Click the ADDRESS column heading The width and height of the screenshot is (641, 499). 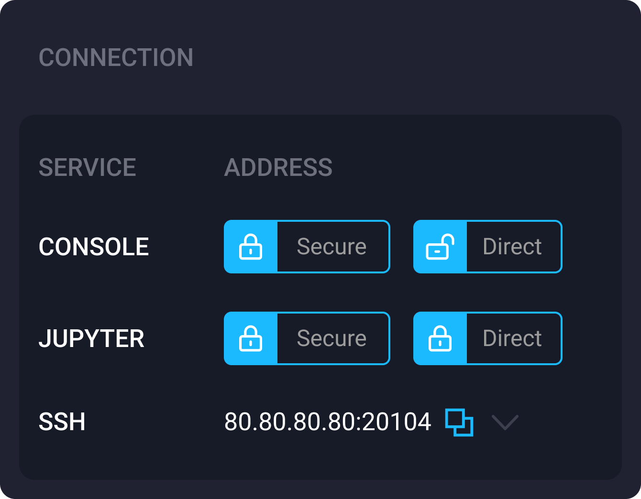tap(279, 168)
